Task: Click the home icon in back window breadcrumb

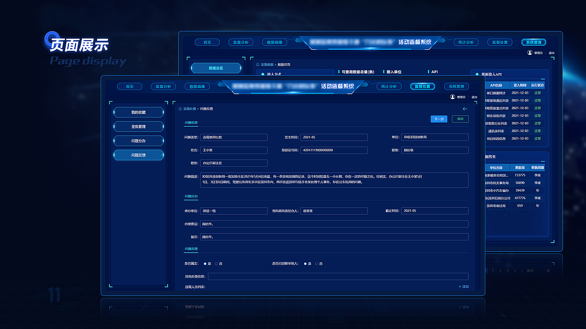Action: (x=258, y=64)
